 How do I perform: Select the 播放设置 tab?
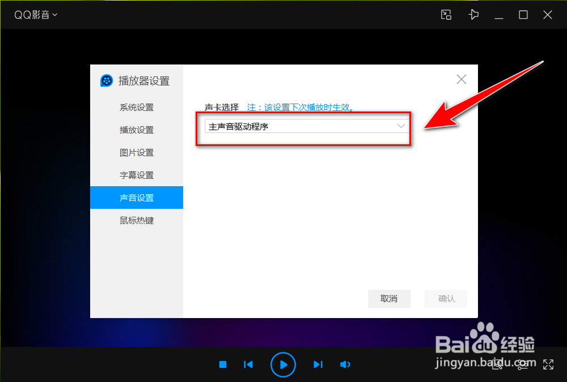pyautogui.click(x=137, y=130)
